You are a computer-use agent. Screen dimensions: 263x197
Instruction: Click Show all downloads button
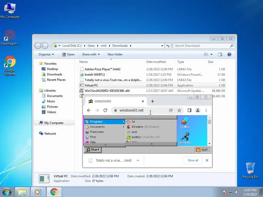193,160
